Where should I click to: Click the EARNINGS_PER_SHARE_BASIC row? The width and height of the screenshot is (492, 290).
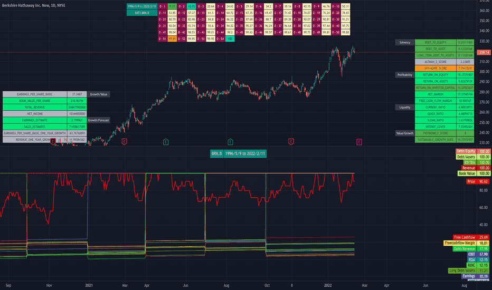[44, 94]
